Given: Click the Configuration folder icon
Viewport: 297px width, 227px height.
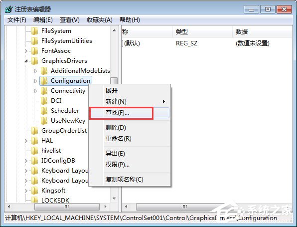Looking at the screenshot, I should pyautogui.click(x=44, y=81).
